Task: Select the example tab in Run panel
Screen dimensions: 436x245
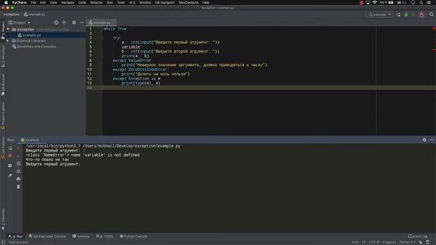Action: 32,140
